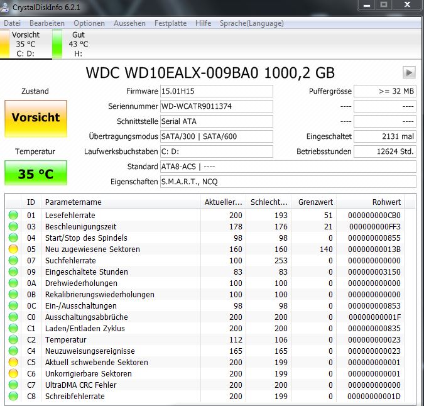
Task: Click the CrystalDiskInfo application icon in title bar
Action: [x=4, y=8]
